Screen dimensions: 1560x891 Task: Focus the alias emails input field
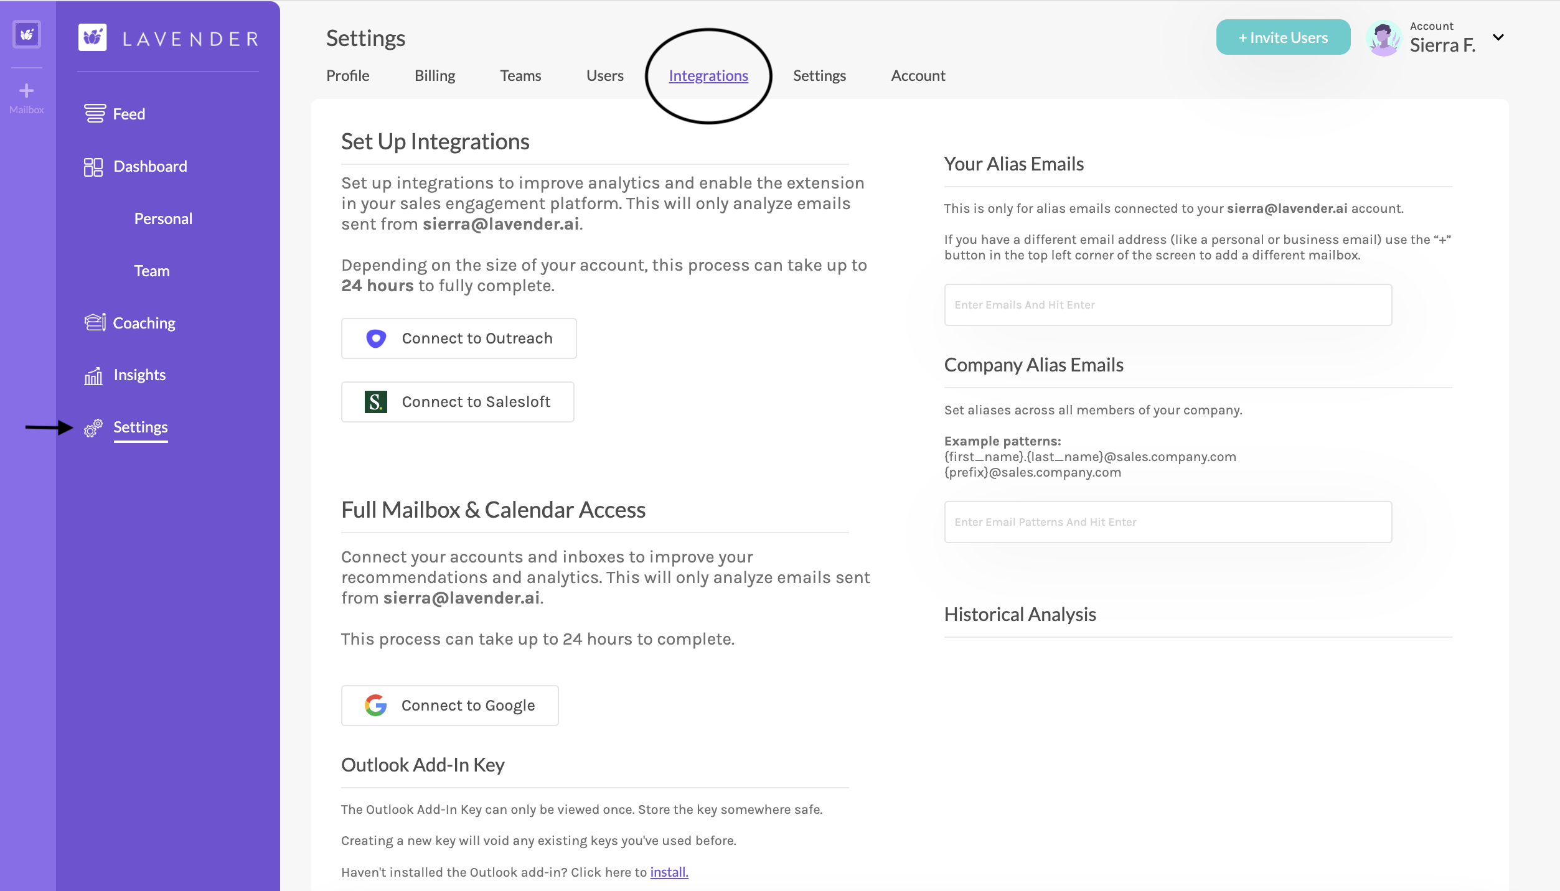point(1167,305)
